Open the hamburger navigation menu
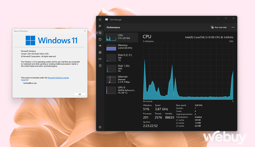The width and height of the screenshot is (255, 147). (x=100, y=20)
